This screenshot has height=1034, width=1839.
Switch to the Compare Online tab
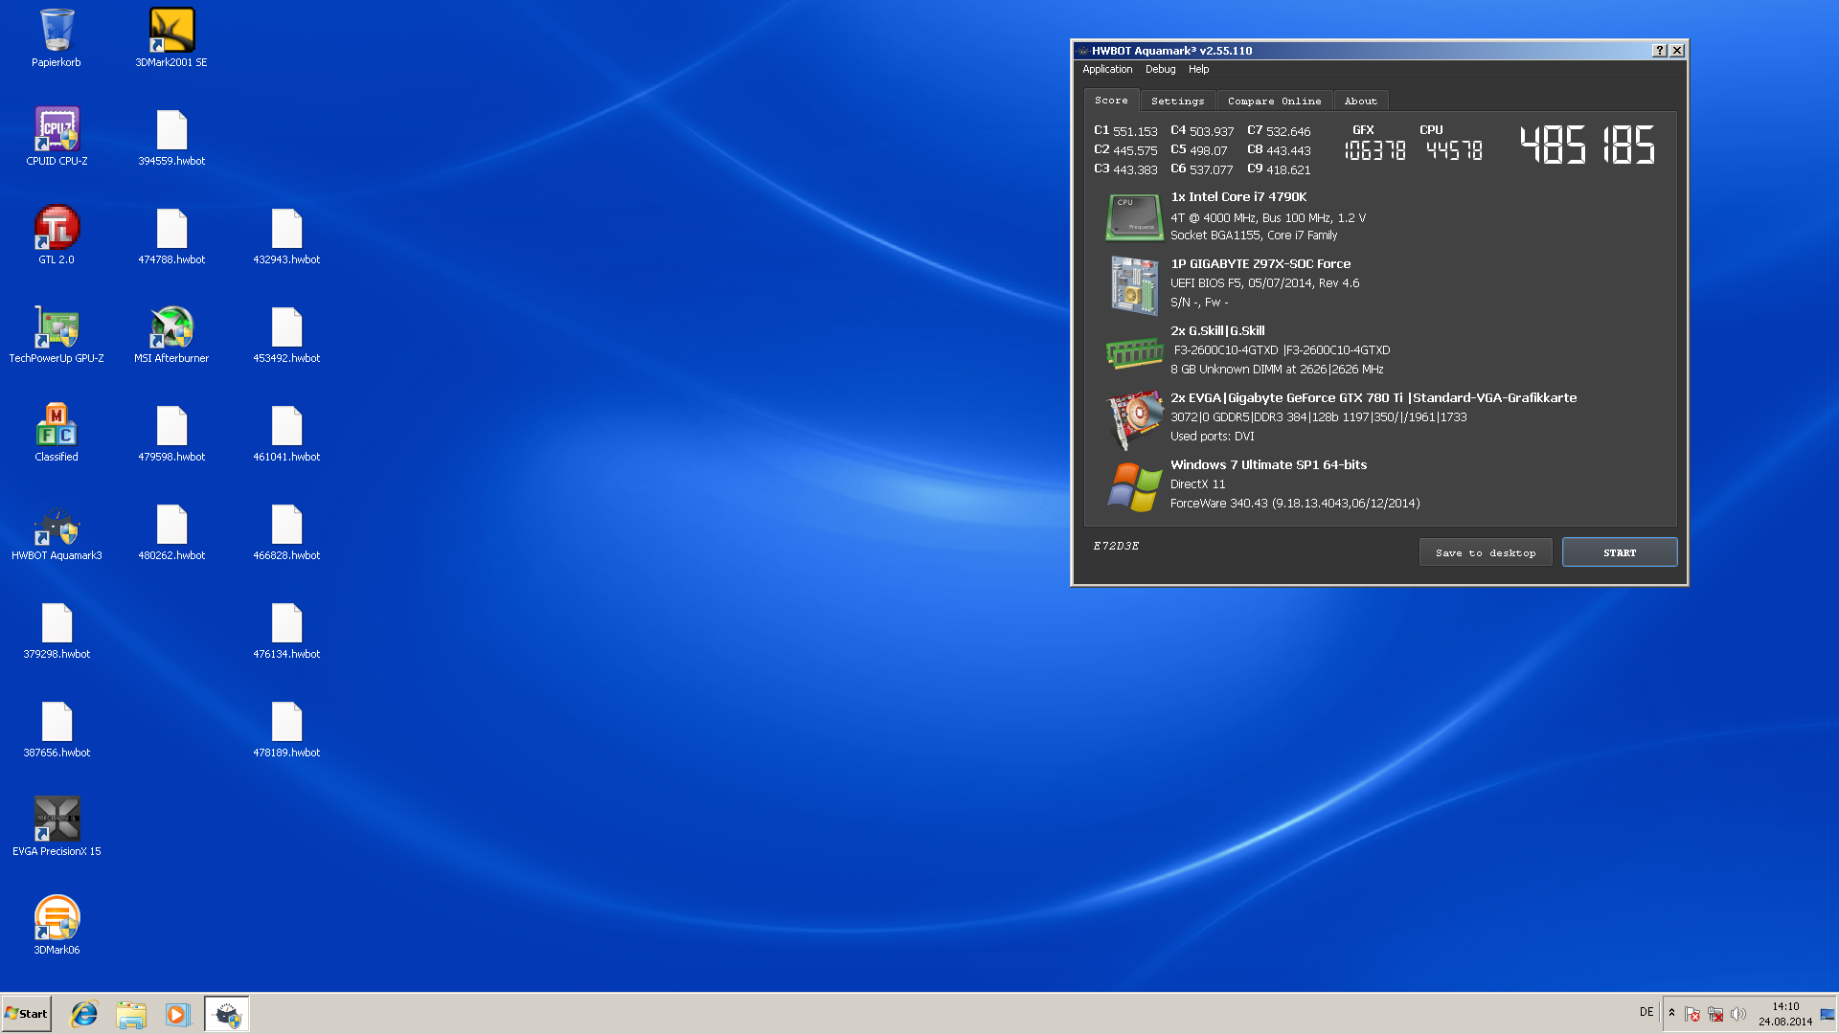click(x=1274, y=101)
